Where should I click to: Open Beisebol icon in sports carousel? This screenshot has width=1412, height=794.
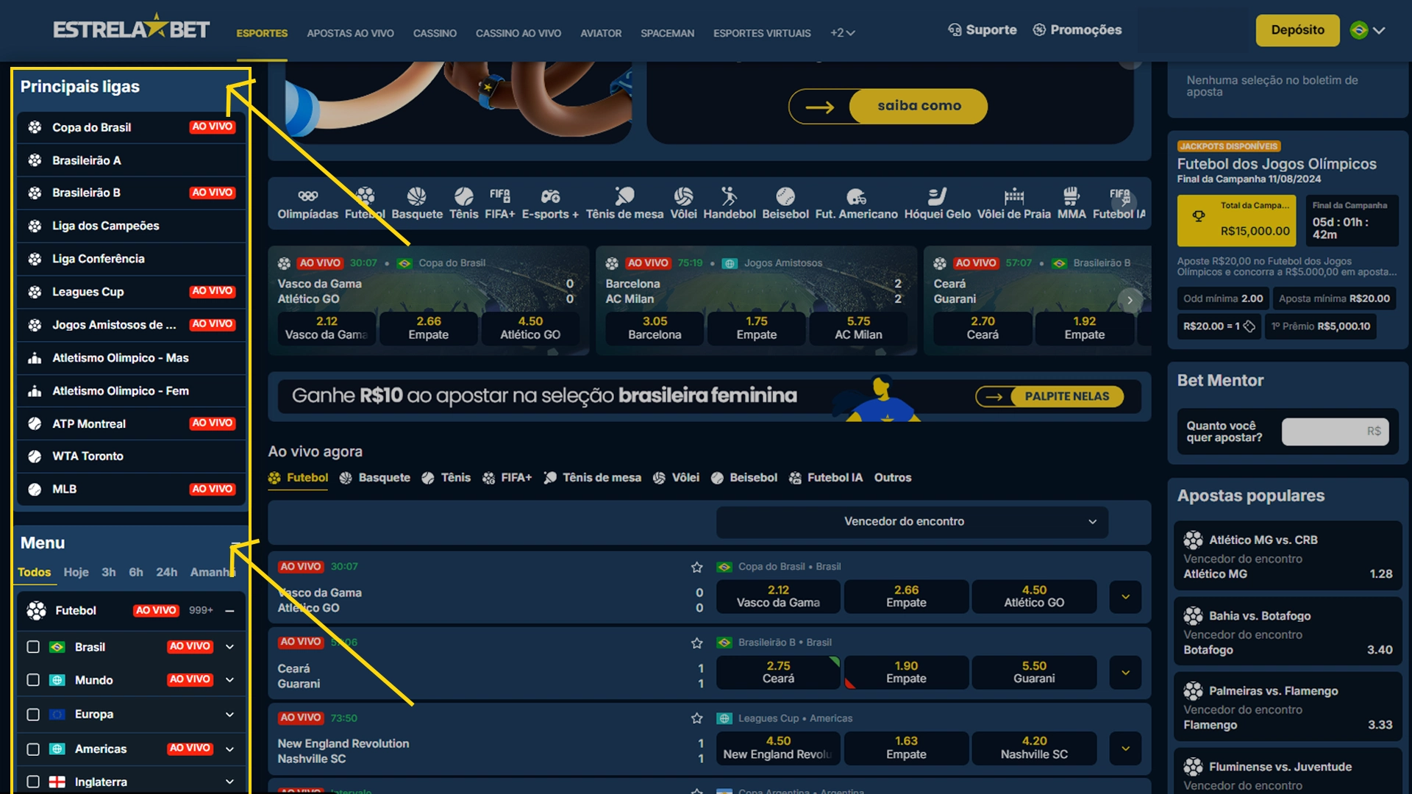(785, 203)
